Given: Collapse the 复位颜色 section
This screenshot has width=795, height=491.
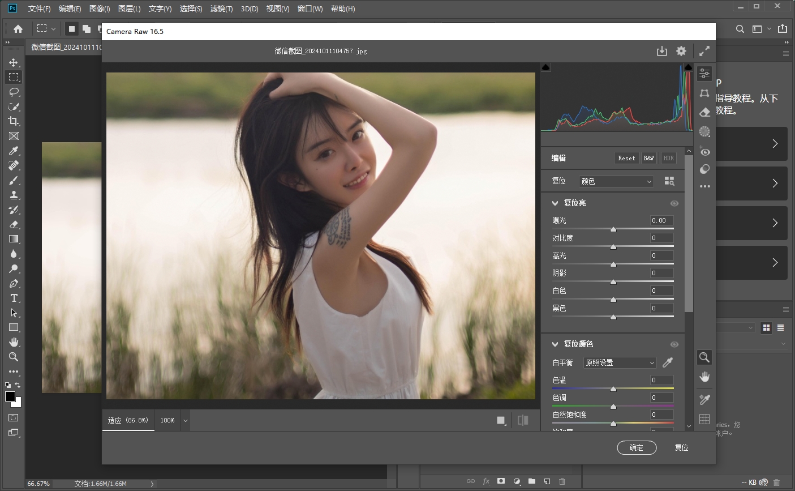Looking at the screenshot, I should pos(555,344).
